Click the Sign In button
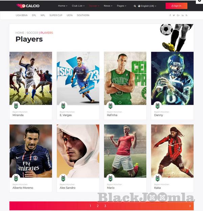The image size is (203, 211). (x=176, y=6)
